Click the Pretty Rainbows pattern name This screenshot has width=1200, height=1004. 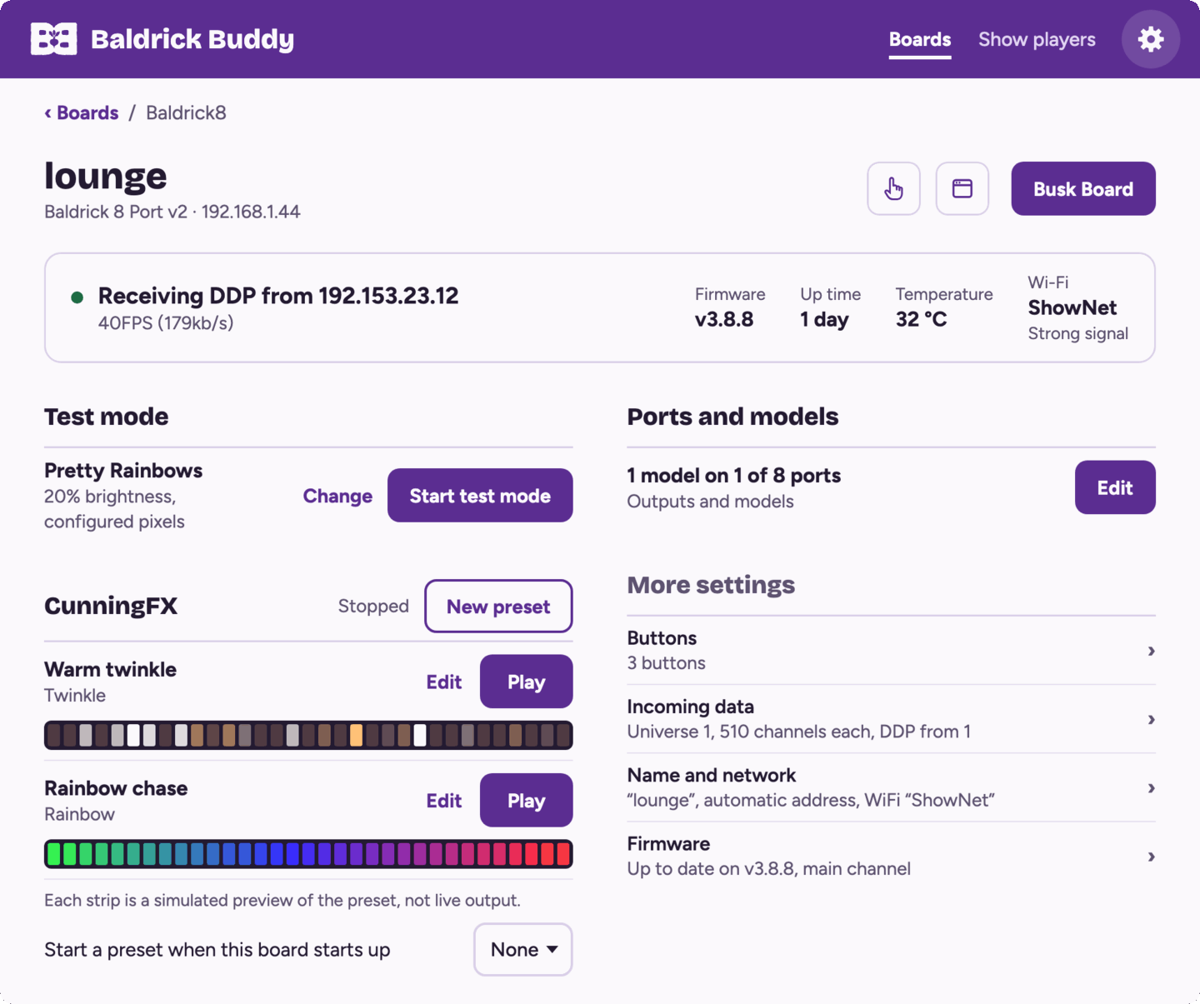[x=123, y=471]
